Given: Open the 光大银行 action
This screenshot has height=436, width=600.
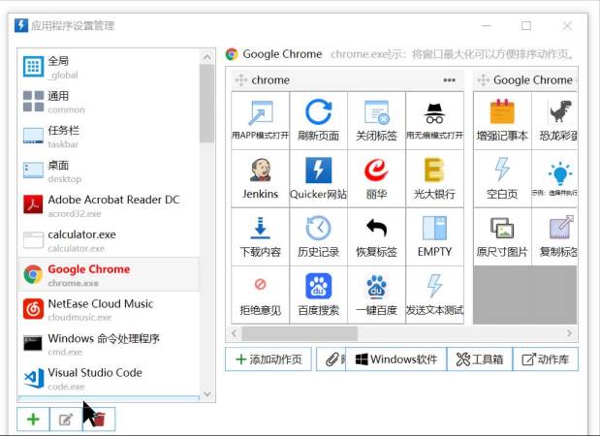Looking at the screenshot, I should click(434, 179).
